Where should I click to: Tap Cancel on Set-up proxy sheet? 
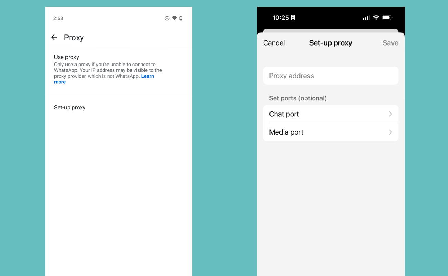274,43
